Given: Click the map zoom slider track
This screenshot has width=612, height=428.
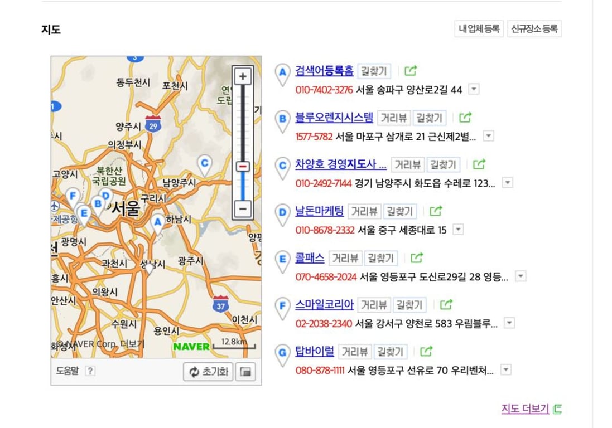Looking at the screenshot, I should pyautogui.click(x=242, y=142).
